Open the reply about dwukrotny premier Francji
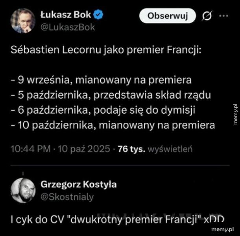 tap(117, 219)
